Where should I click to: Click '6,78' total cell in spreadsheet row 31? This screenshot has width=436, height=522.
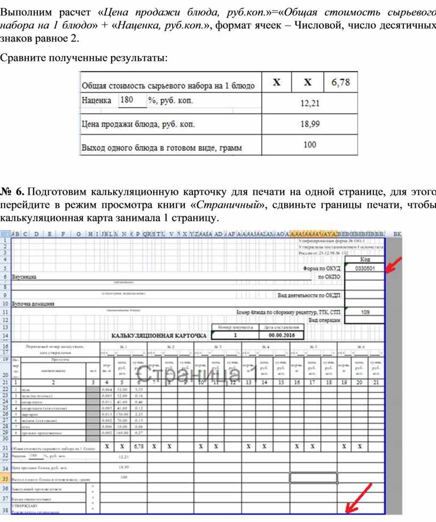[138, 447]
